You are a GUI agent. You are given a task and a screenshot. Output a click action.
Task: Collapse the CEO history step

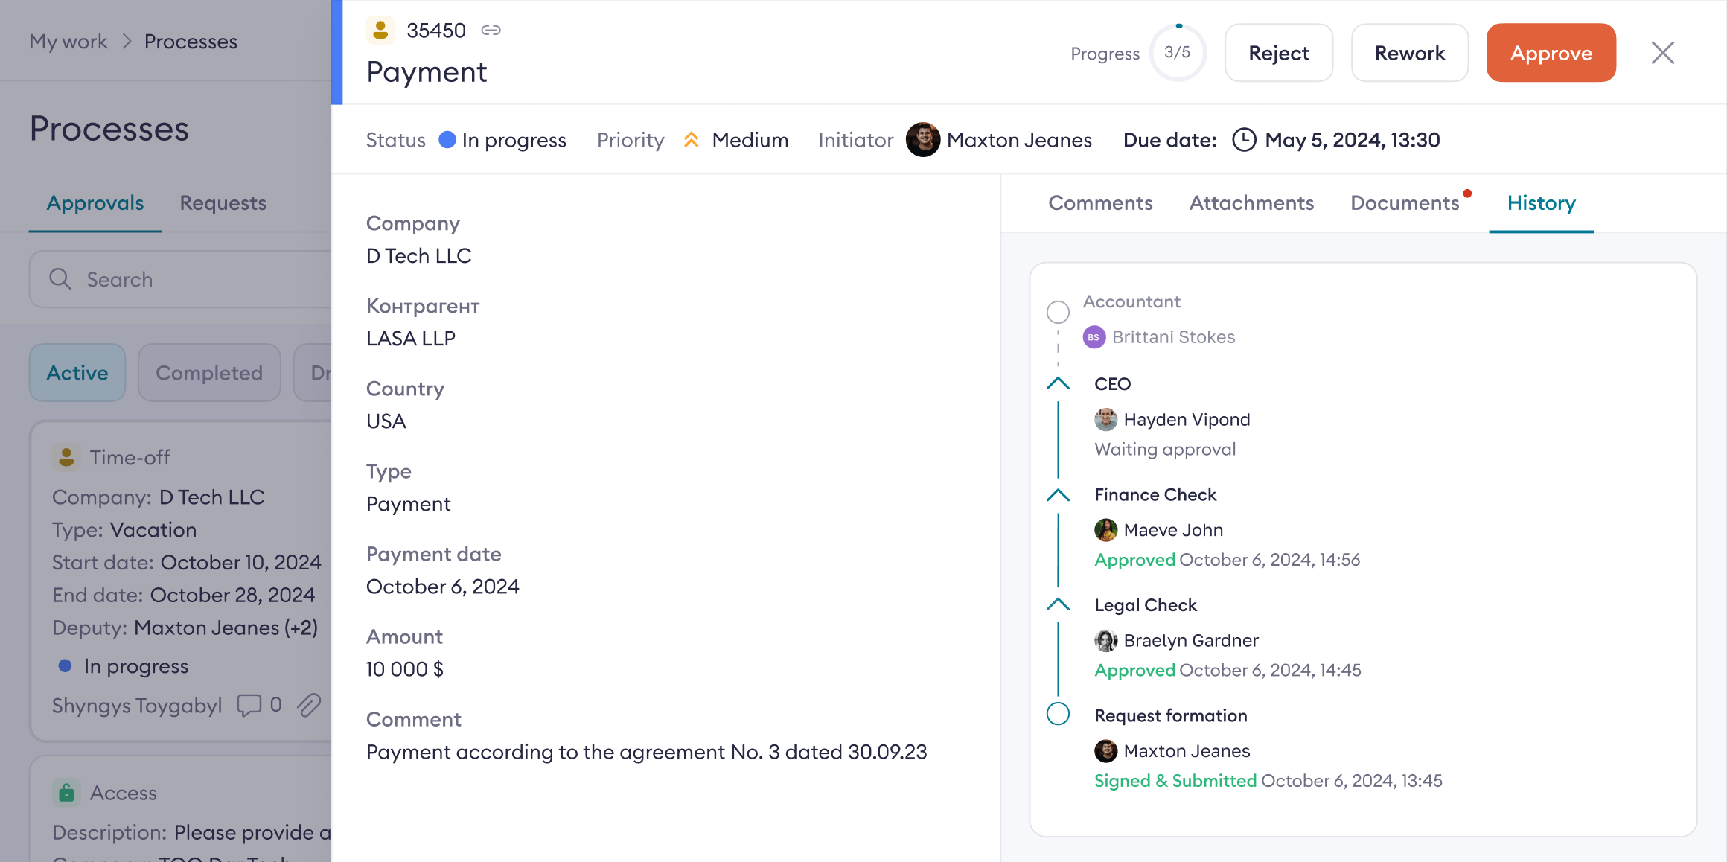click(1058, 384)
